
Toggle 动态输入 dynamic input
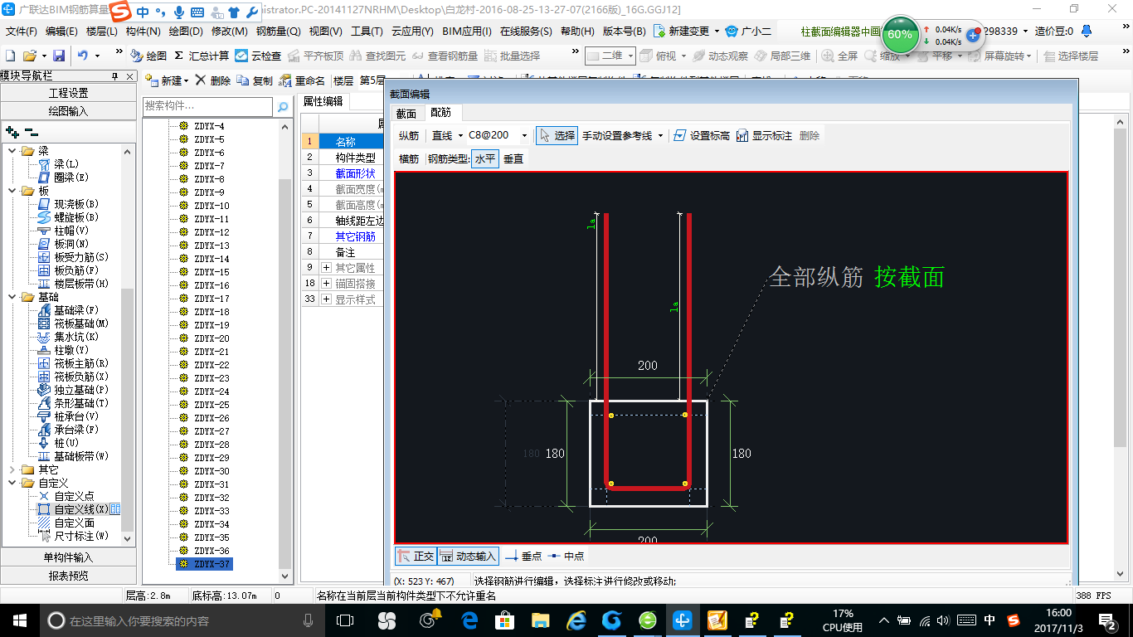pos(468,557)
